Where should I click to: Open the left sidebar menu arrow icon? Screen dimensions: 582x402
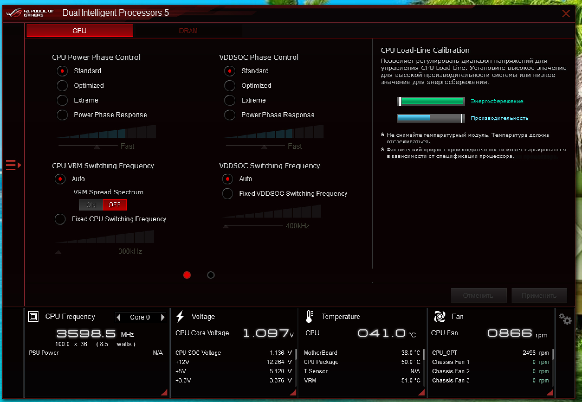coord(13,165)
